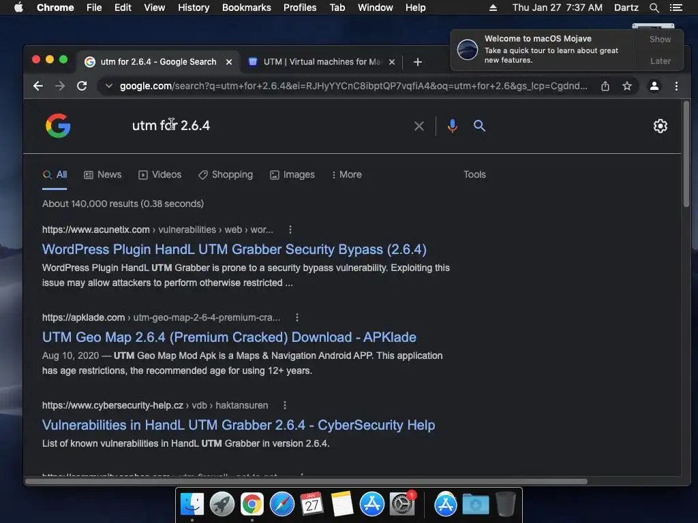Go back using the browser back arrow
698x523 pixels.
pyautogui.click(x=38, y=86)
